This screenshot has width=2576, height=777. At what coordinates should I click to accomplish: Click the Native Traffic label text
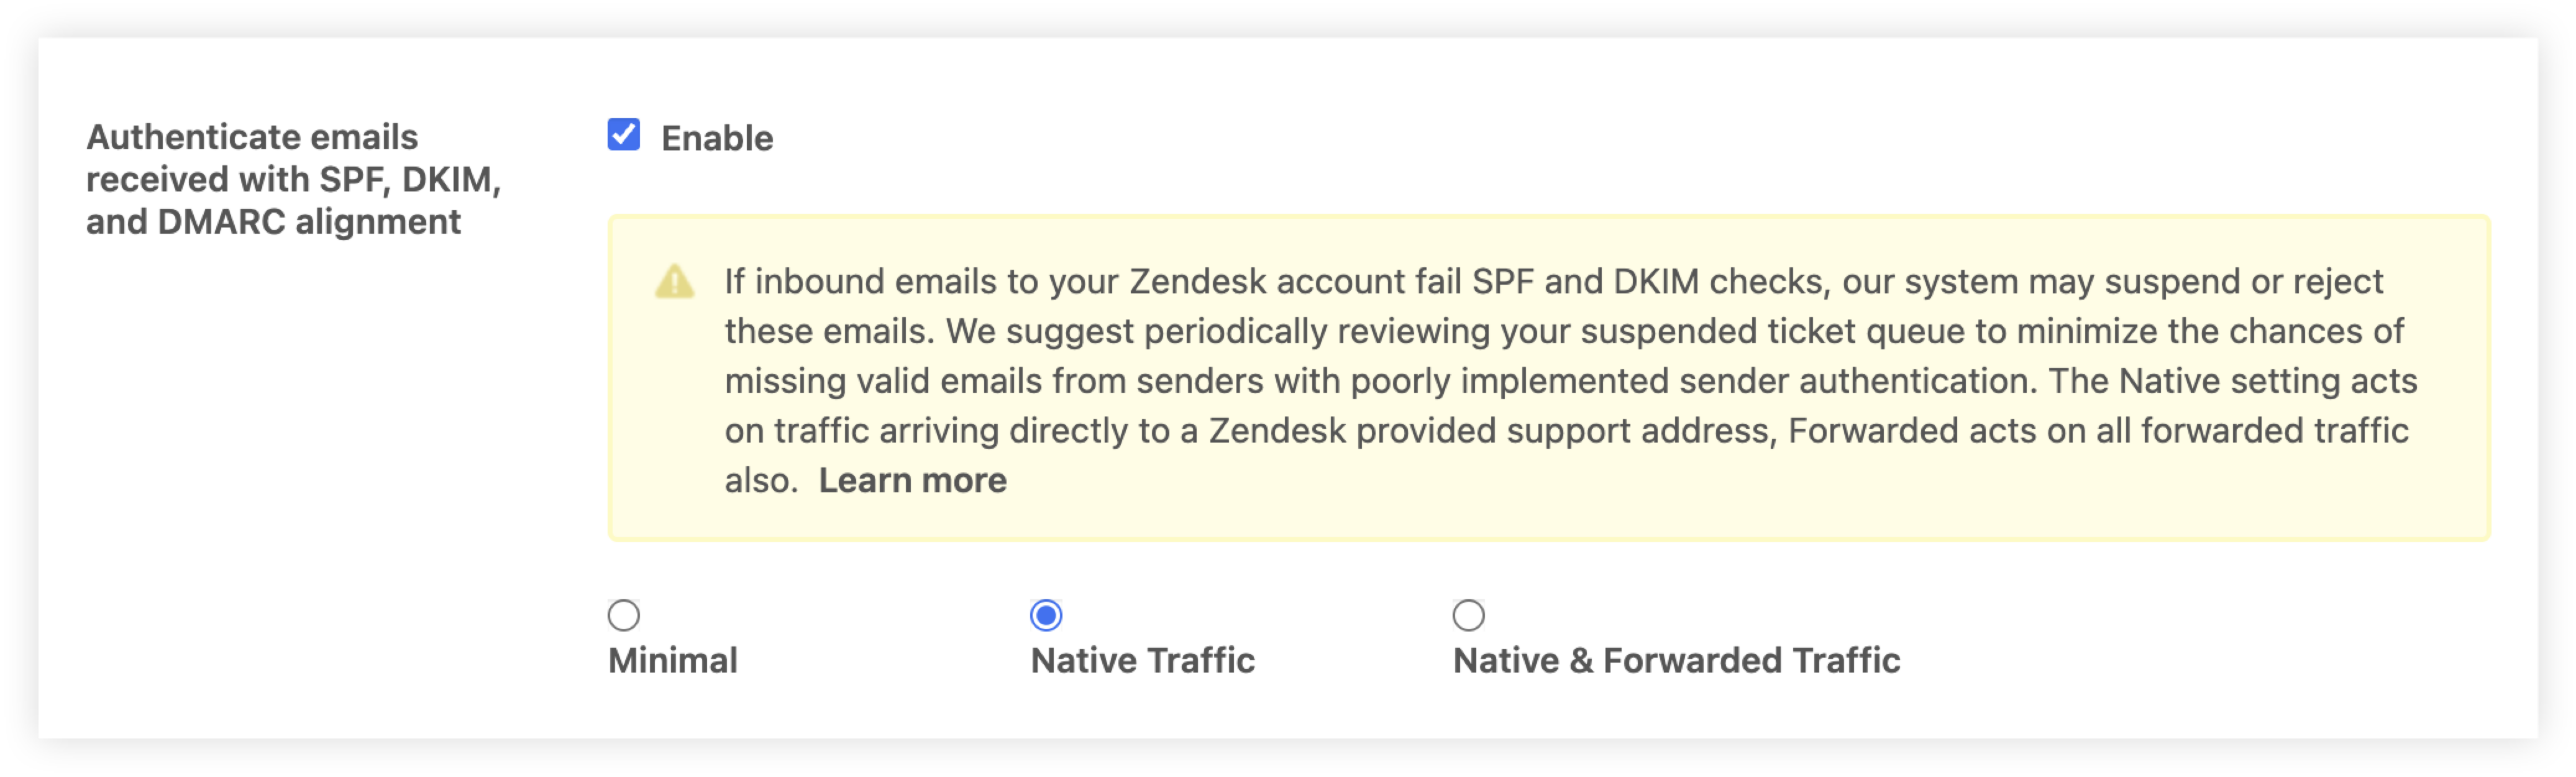pos(1143,660)
